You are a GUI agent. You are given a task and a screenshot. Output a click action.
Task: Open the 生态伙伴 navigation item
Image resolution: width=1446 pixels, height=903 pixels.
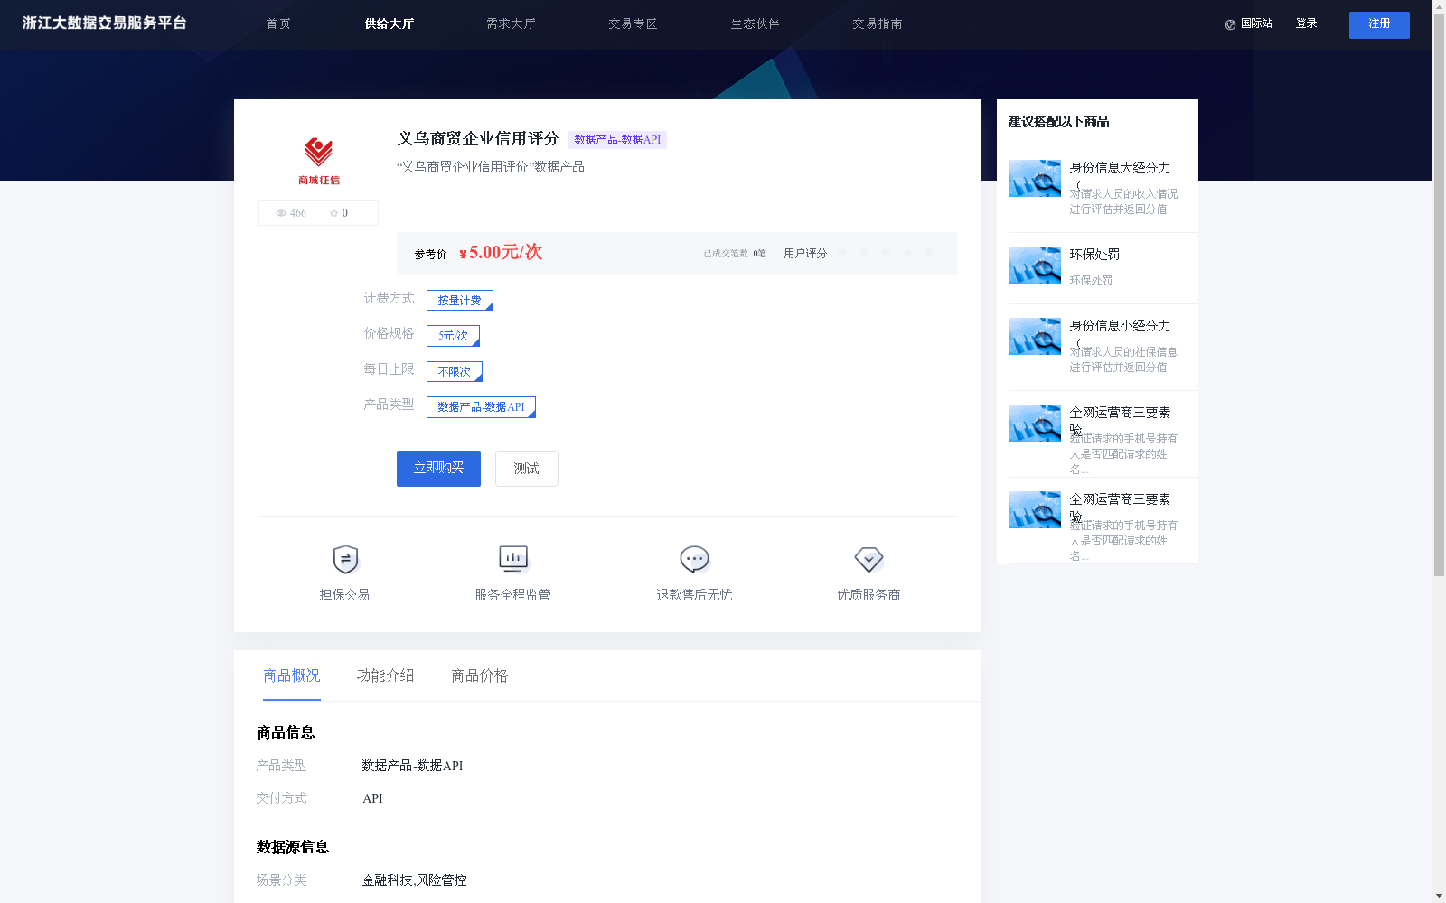755,24
